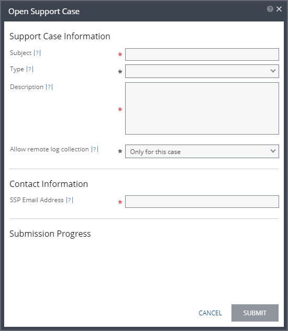Click the SUBMIT button
This screenshot has width=288, height=331.
coord(255,313)
